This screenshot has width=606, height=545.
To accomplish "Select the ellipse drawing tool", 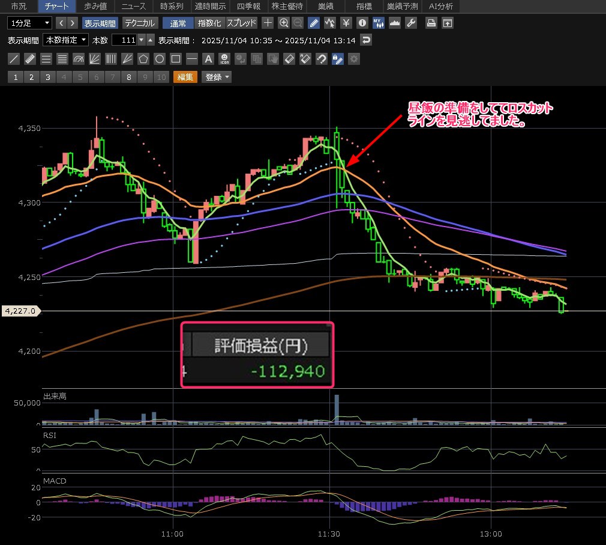I will (x=160, y=59).
